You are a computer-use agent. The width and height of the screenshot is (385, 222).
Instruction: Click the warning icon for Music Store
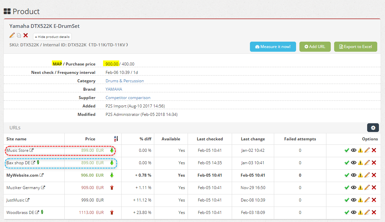click(x=360, y=150)
